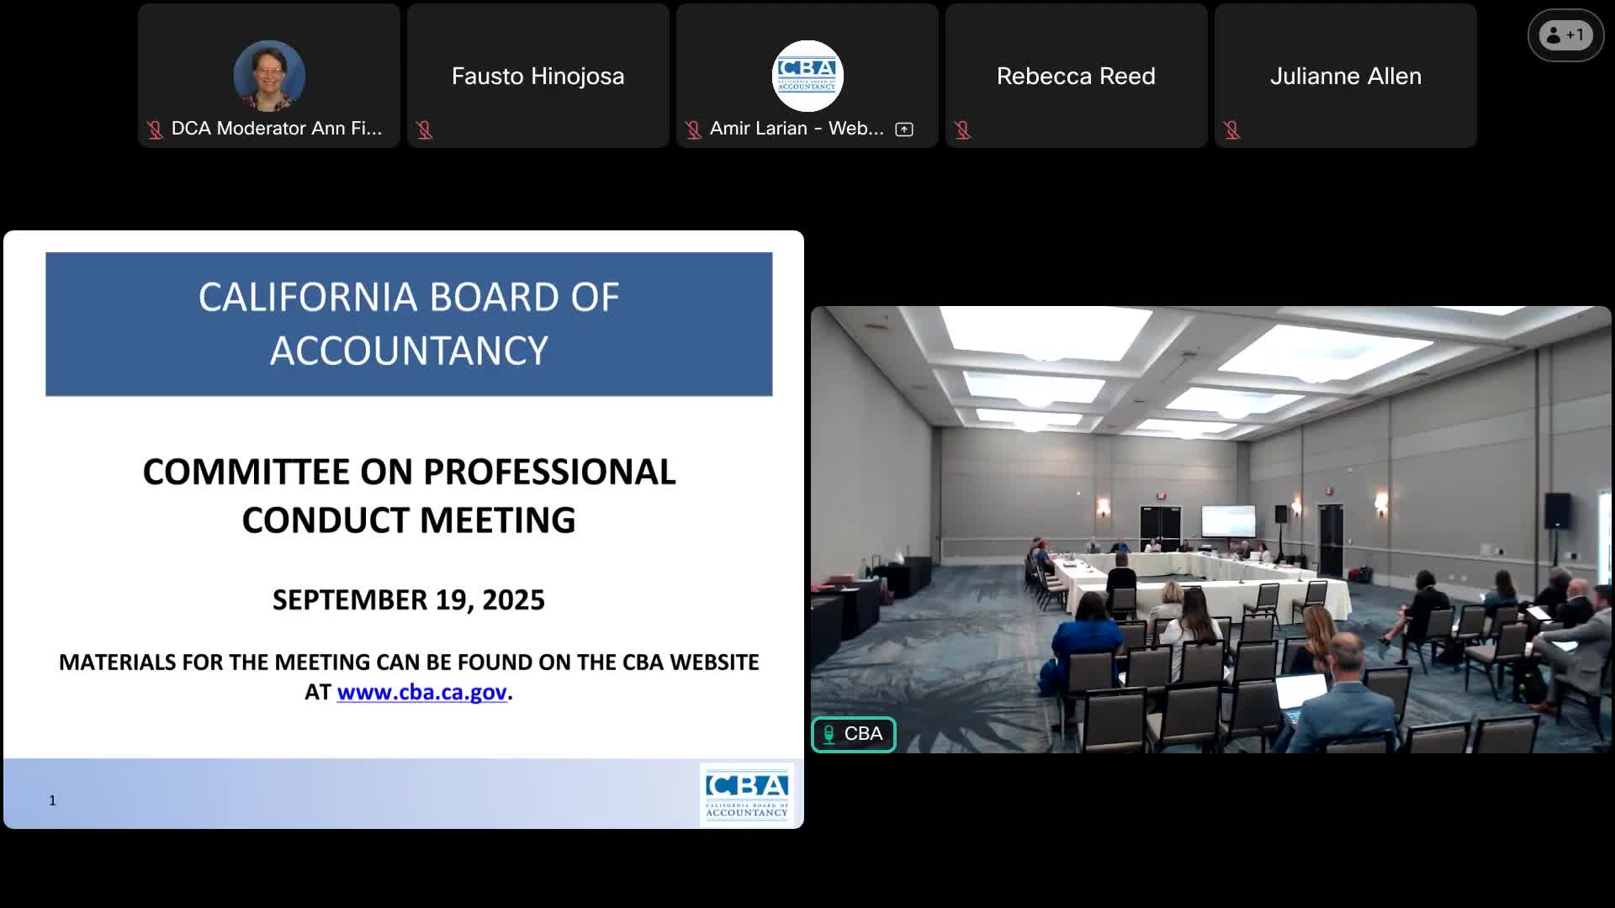Select Julianne Allen participant tile
This screenshot has height=908, width=1615.
point(1345,76)
